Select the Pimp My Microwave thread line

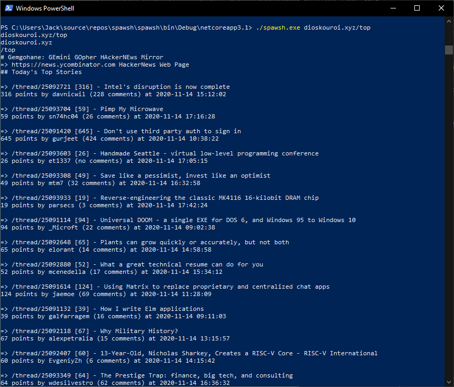[x=82, y=109]
